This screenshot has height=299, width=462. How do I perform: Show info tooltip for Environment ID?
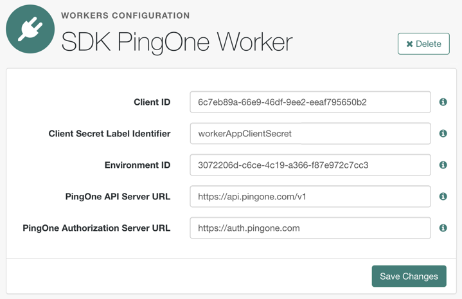point(443,165)
